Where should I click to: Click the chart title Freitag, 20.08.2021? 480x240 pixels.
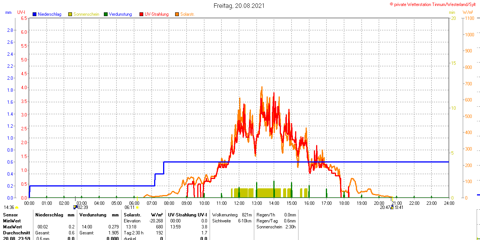pyautogui.click(x=239, y=6)
